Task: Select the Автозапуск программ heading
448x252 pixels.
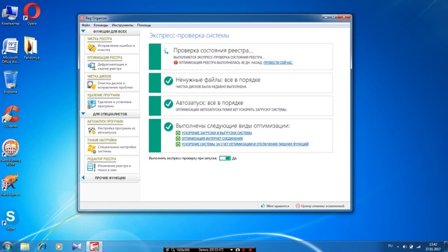Action: coord(105,121)
